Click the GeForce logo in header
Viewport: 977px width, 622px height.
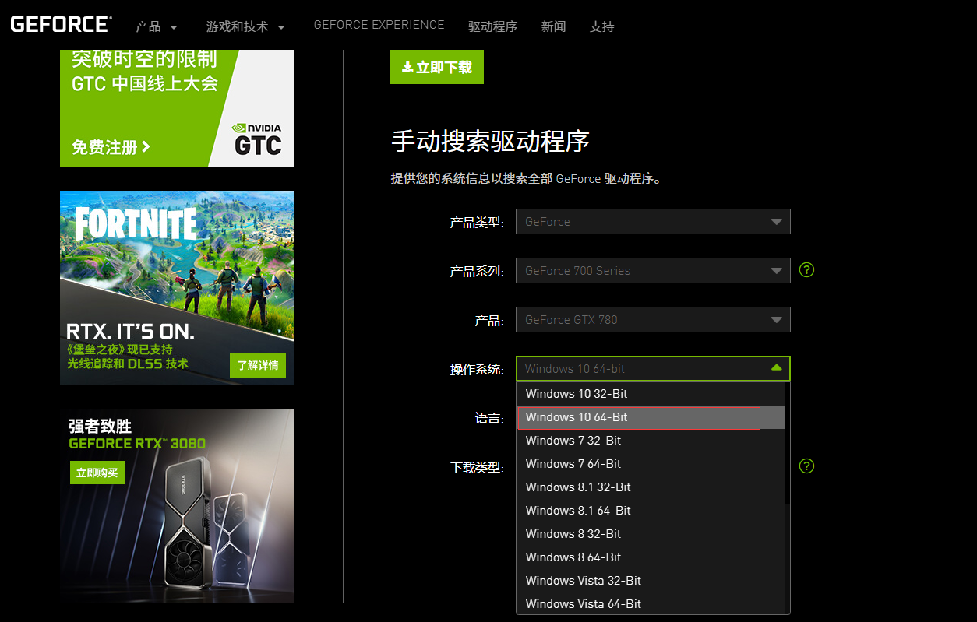coord(61,24)
